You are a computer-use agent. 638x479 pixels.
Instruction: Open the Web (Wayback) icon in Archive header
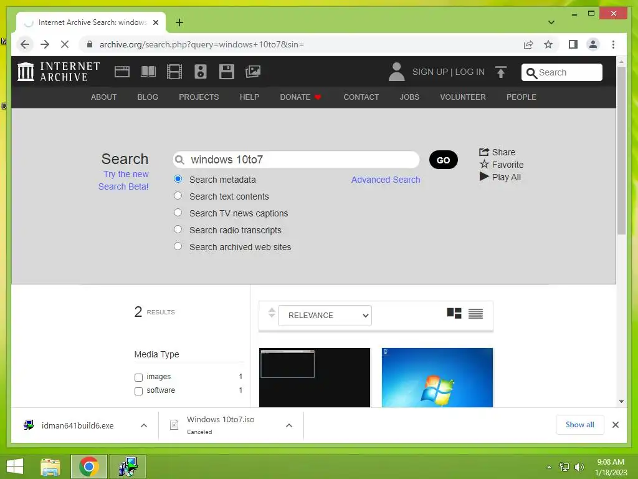click(122, 72)
